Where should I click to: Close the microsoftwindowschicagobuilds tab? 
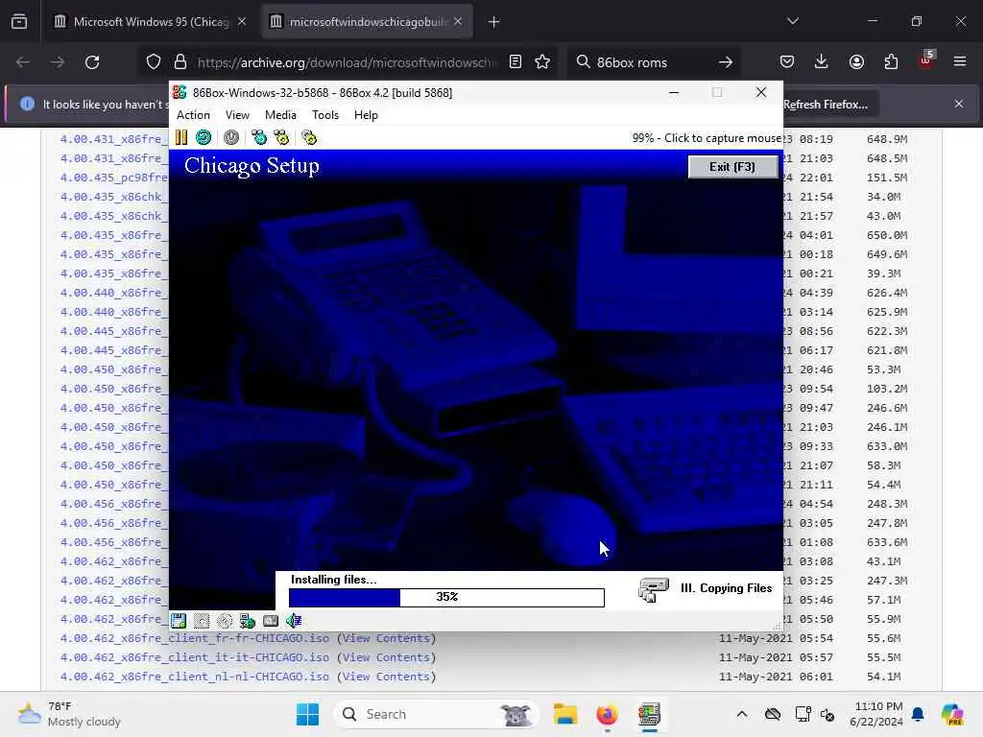pos(458,22)
